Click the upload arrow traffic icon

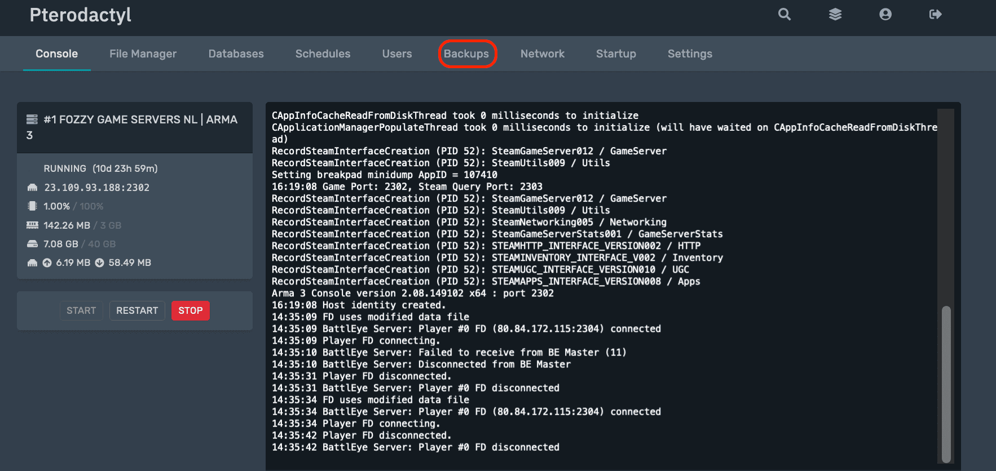pos(47,263)
